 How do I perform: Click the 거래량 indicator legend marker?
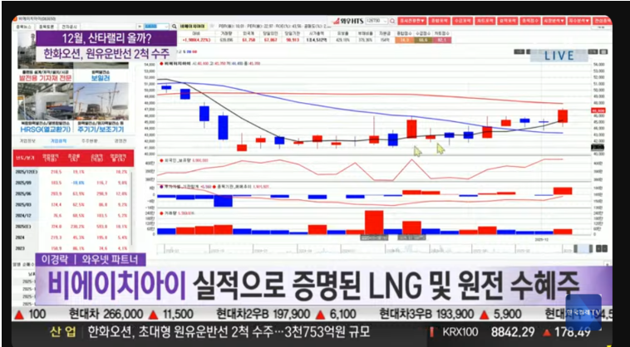pos(162,213)
